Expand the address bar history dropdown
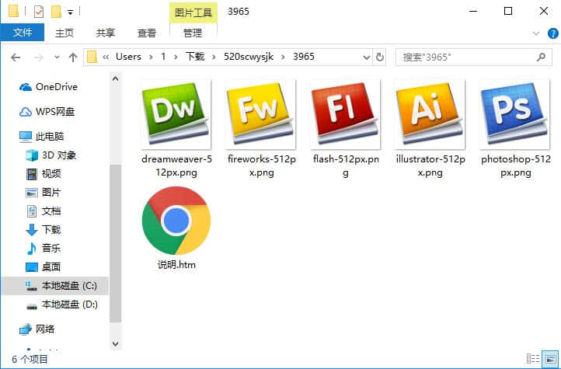 [367, 57]
